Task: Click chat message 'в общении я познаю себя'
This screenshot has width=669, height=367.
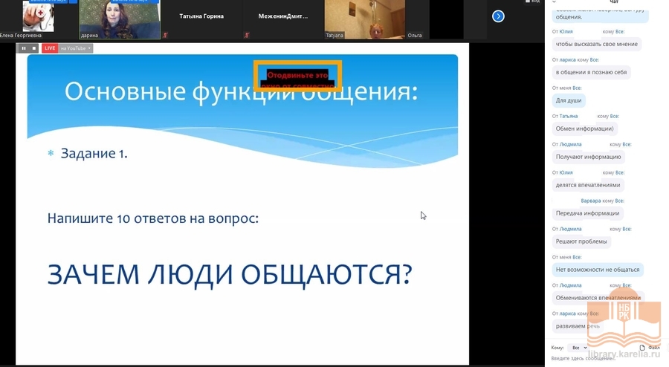Action: coord(591,72)
